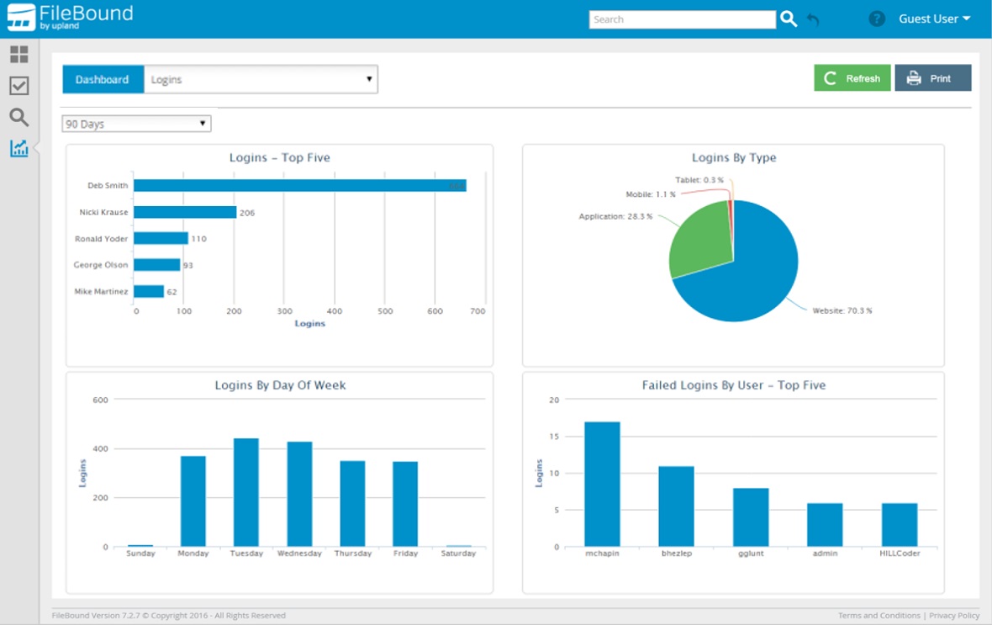Viewport: 992px width, 625px height.
Task: Open the help question mark icon
Action: click(877, 19)
